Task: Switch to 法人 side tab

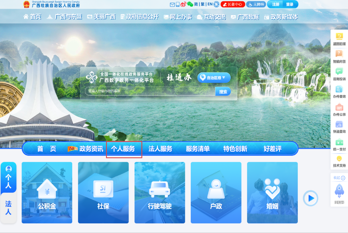Action: [8, 208]
